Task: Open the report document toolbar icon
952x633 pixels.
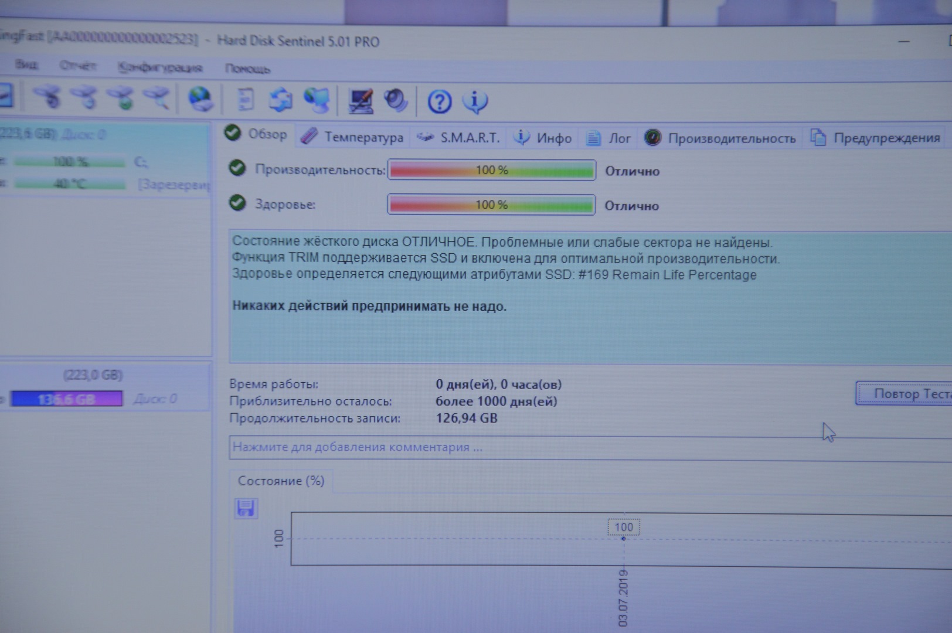Action: tap(246, 100)
